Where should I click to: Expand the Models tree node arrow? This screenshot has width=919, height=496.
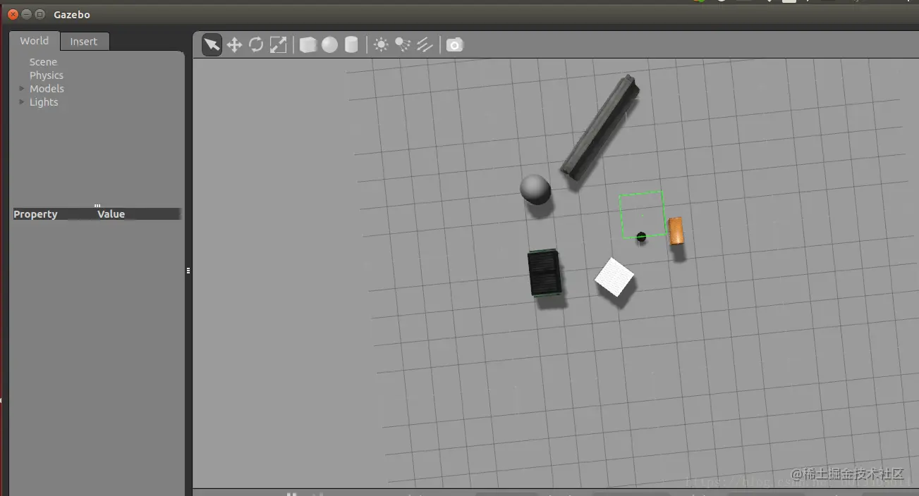[x=21, y=89]
